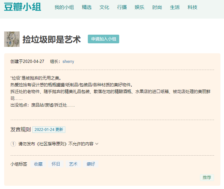Click the rule text 请勿发布《社区指导原则》不允许的内容

click(56, 144)
